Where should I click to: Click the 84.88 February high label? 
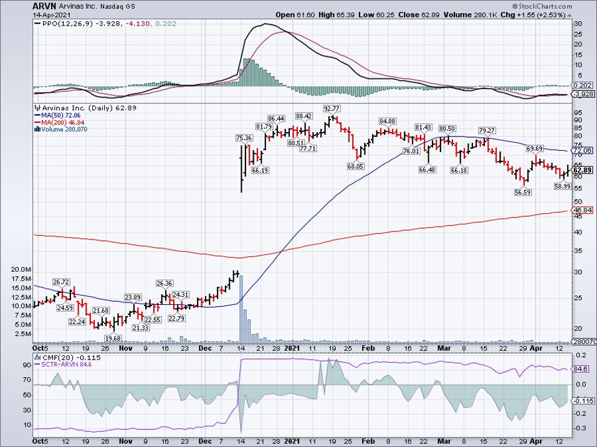coord(387,121)
